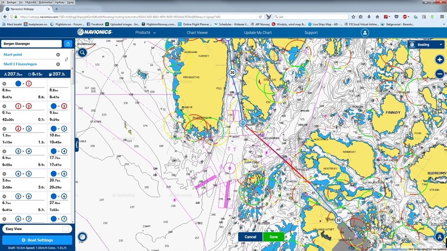Remove the Start point entry
The image size is (447, 251).
tap(58, 54)
